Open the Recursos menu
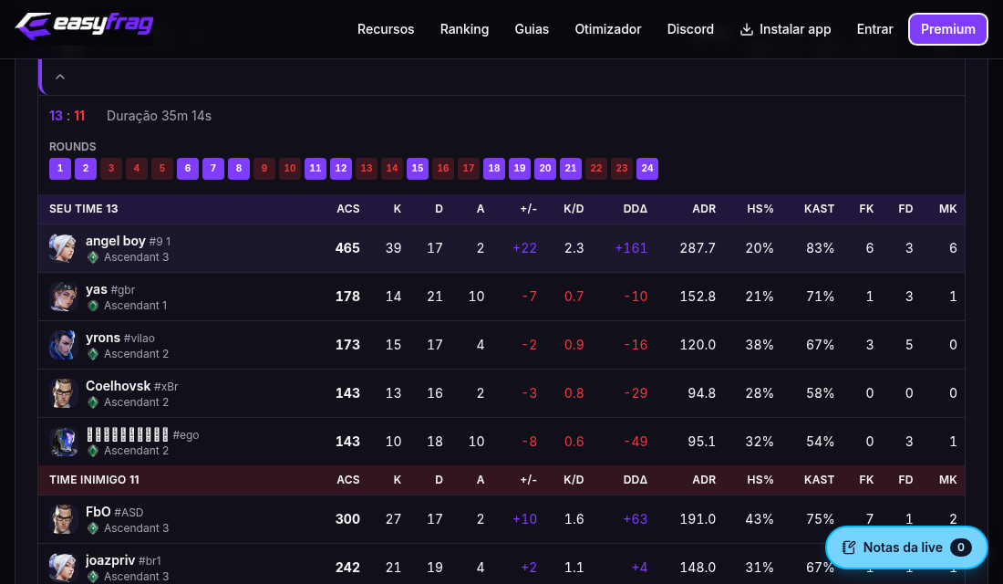This screenshot has height=584, width=1003. [x=386, y=29]
